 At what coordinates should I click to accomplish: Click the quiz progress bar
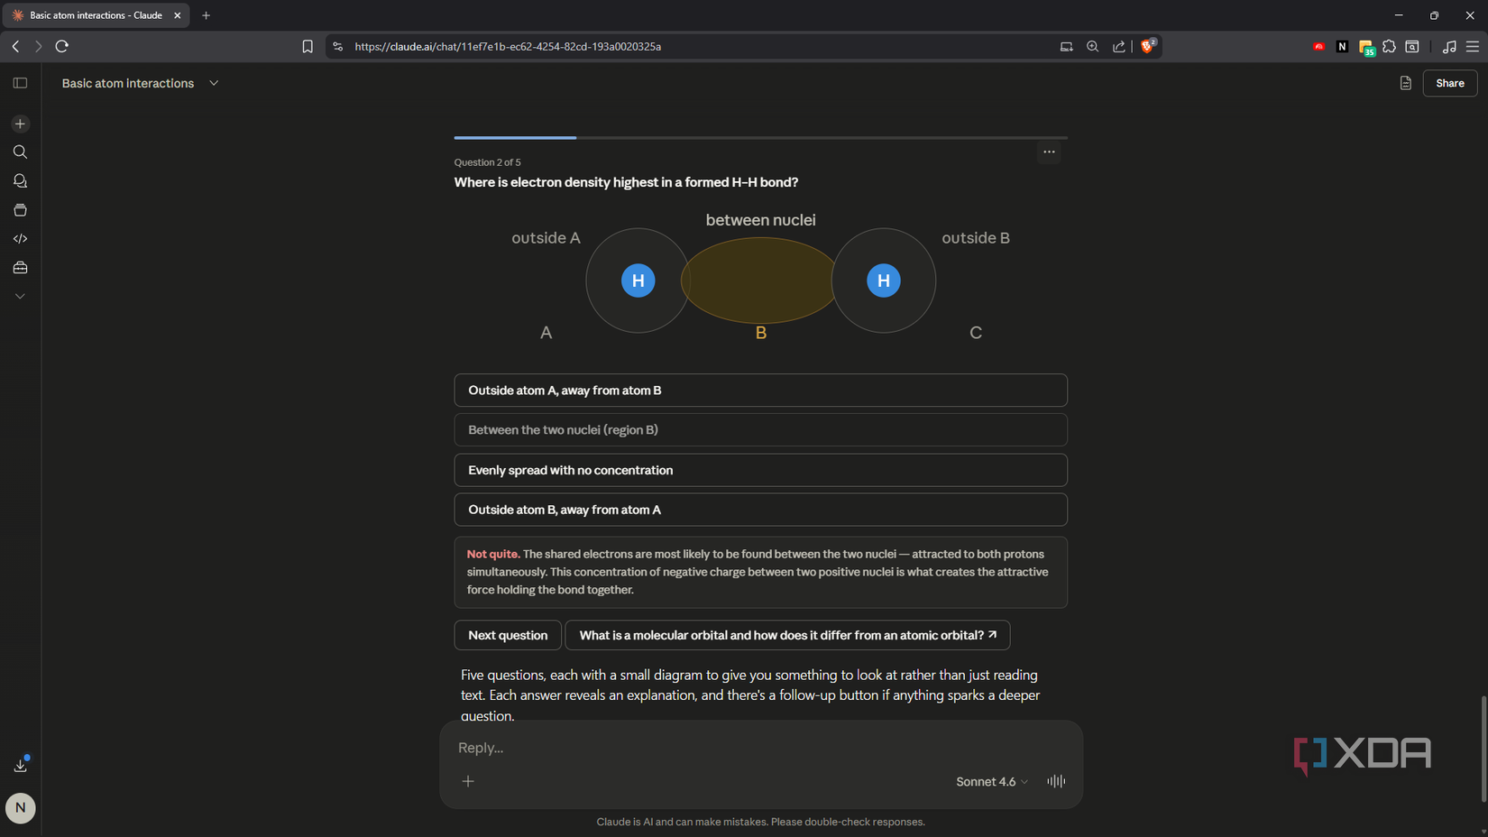[760, 138]
